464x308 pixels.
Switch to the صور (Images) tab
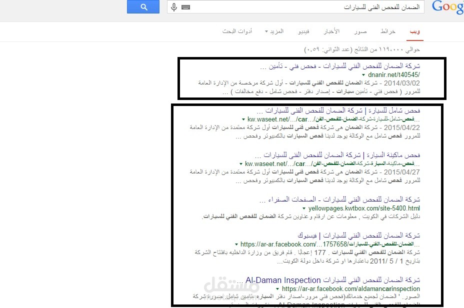pos(360,31)
